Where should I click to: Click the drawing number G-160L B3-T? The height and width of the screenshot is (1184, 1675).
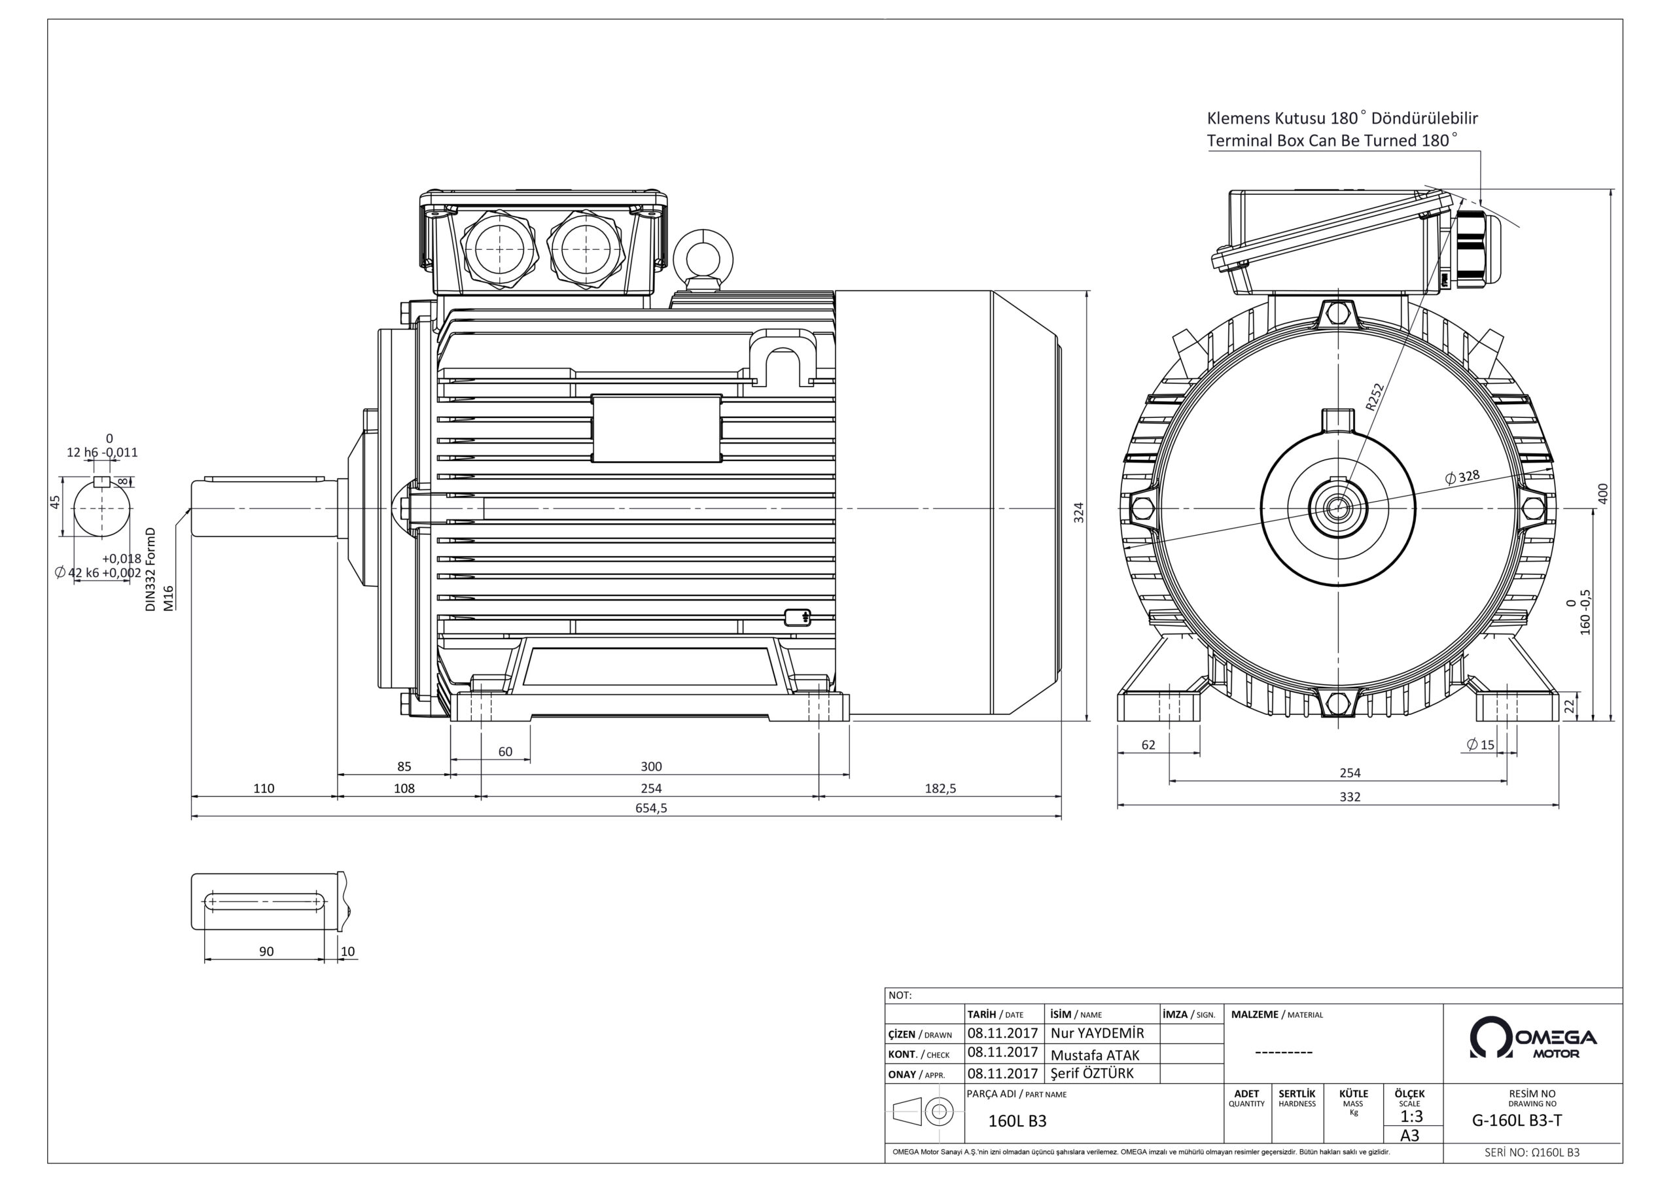pyautogui.click(x=1517, y=1121)
